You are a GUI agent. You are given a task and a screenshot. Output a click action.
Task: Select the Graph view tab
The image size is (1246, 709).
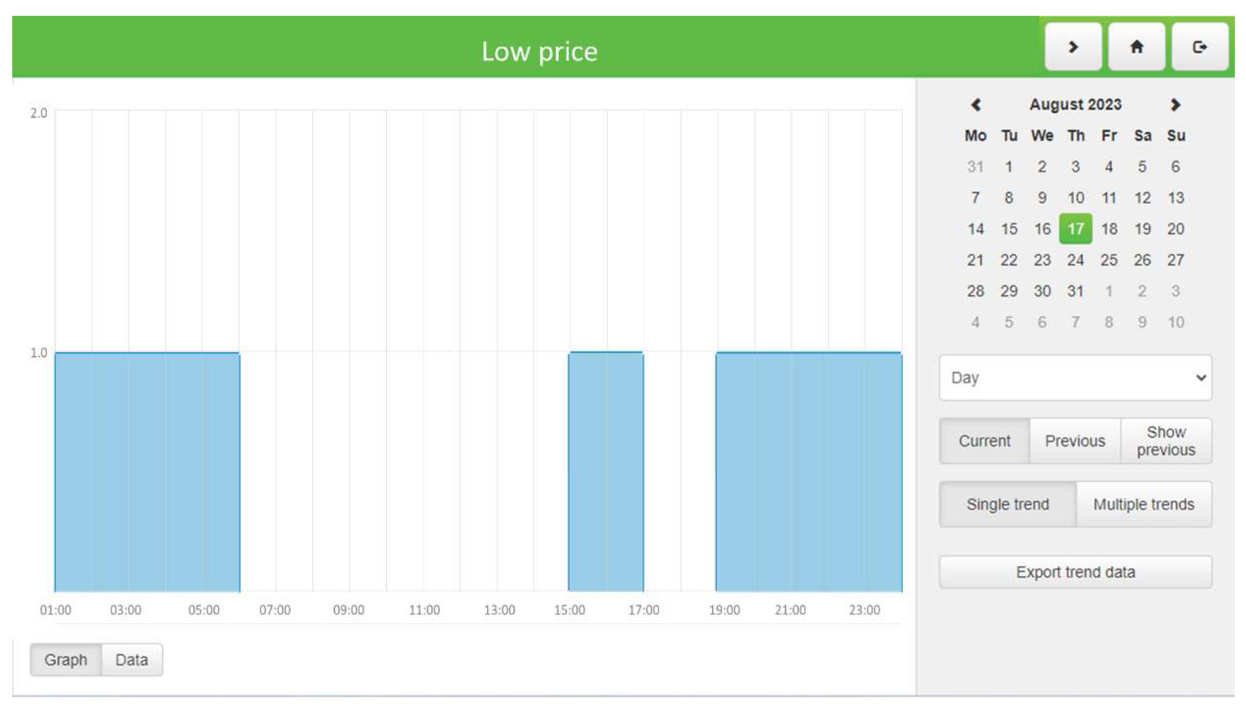[x=66, y=660]
